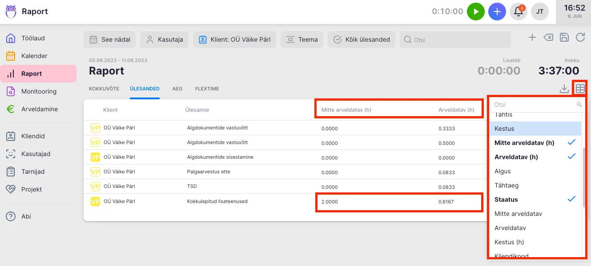591x266 pixels.
Task: Add new filter with gray plus icon
Action: [x=532, y=38]
